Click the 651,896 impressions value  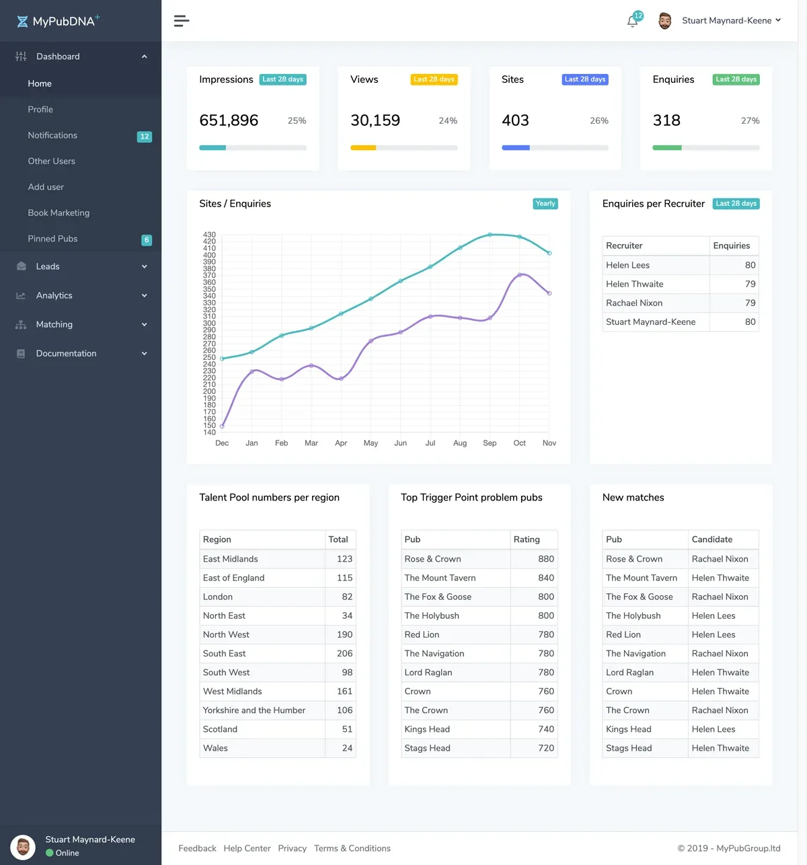tap(229, 120)
